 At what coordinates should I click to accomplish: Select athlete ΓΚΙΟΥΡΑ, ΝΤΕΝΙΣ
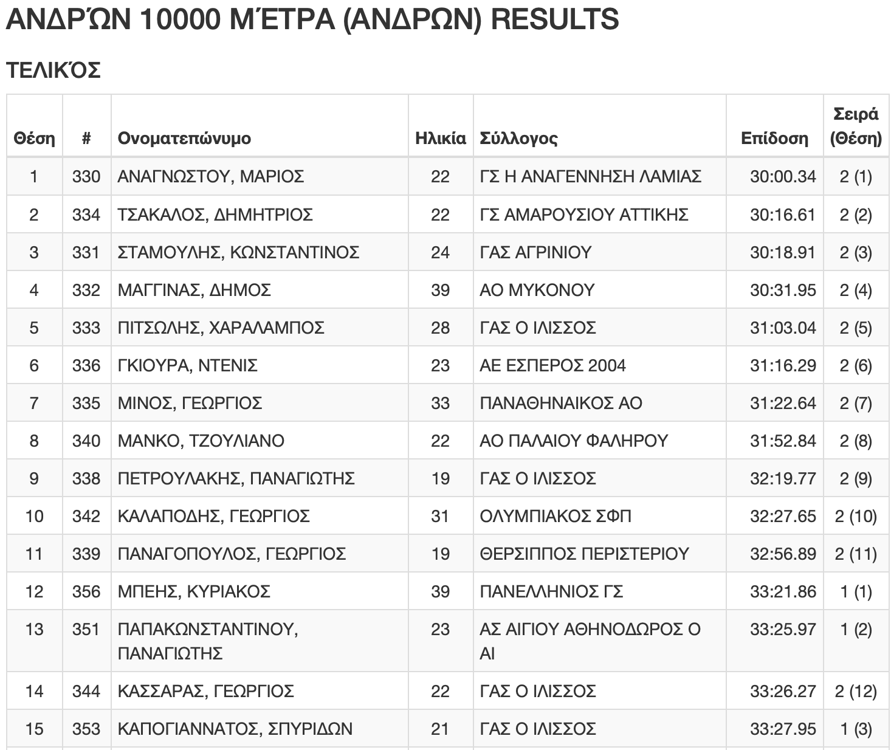point(188,365)
